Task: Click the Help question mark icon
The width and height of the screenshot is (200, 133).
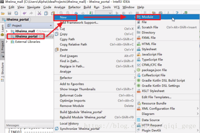Action: (177, 13)
